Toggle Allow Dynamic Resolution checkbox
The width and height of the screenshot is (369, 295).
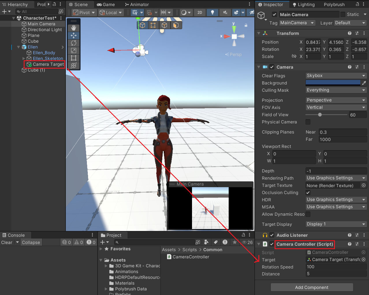click(x=308, y=214)
